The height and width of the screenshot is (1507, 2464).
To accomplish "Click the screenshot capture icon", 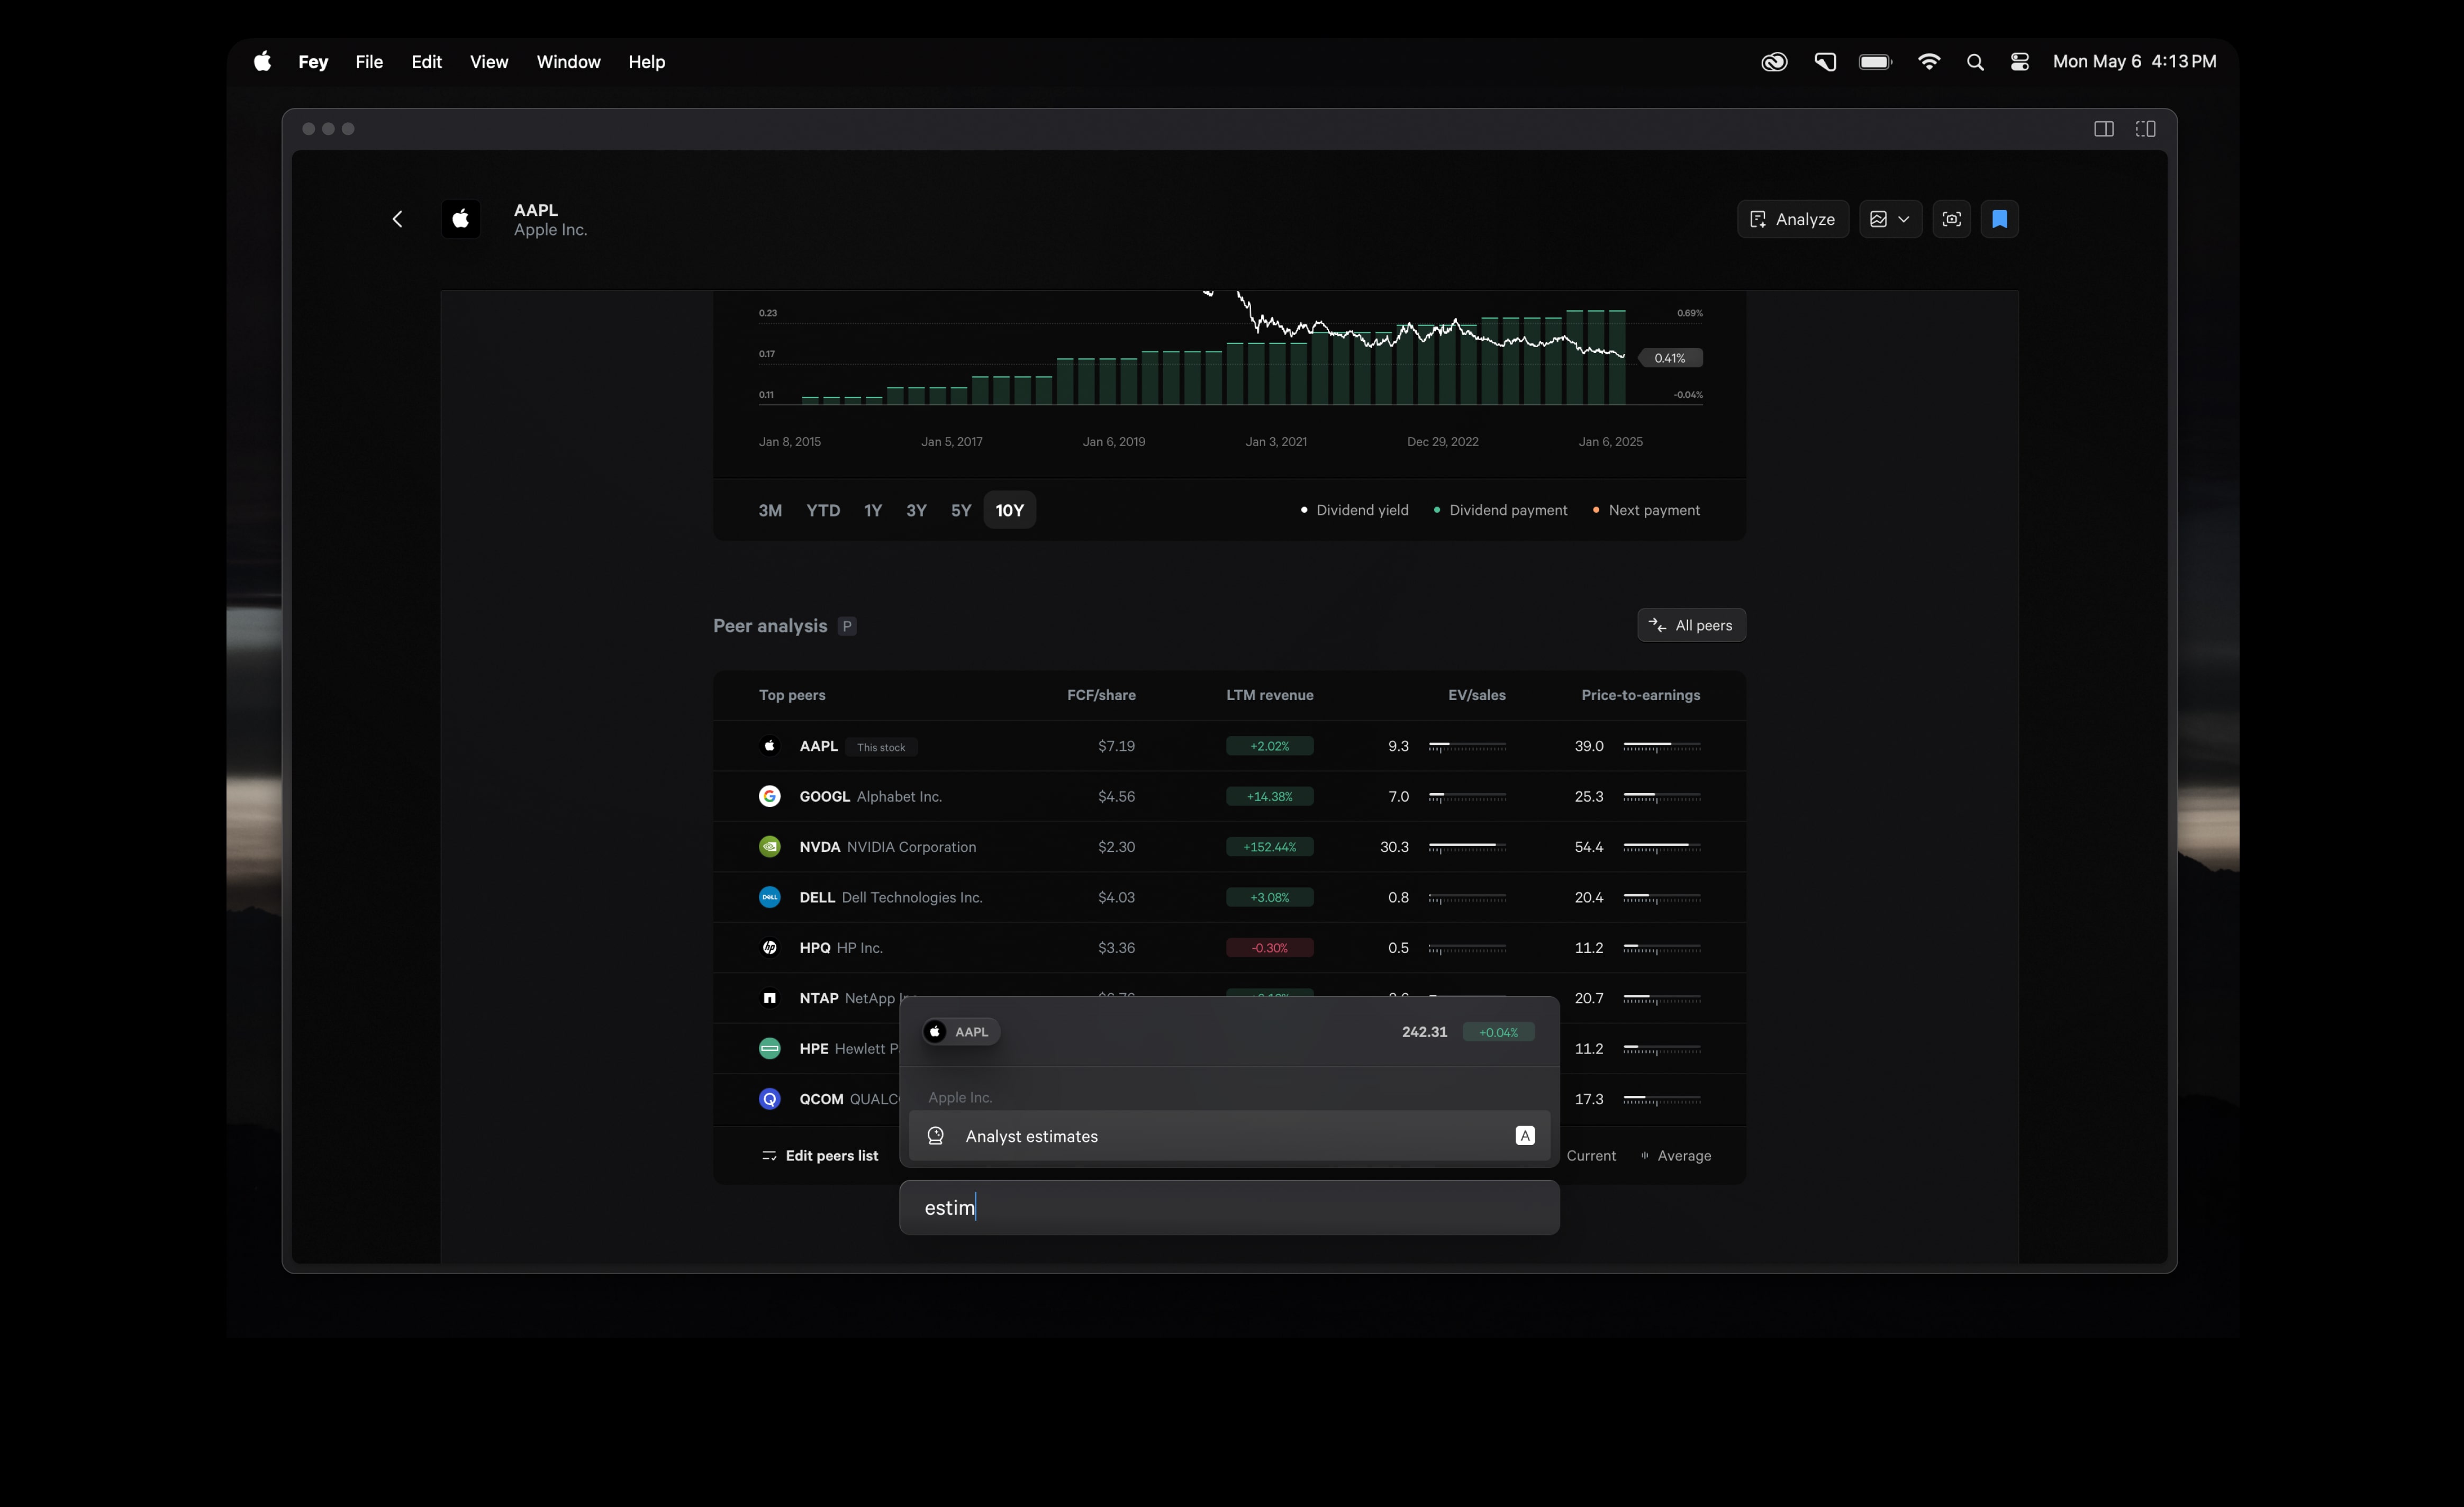I will point(1951,219).
